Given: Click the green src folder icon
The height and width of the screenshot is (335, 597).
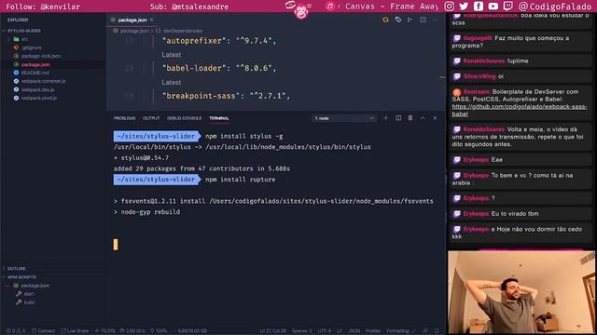Looking at the screenshot, I should coord(16,39).
